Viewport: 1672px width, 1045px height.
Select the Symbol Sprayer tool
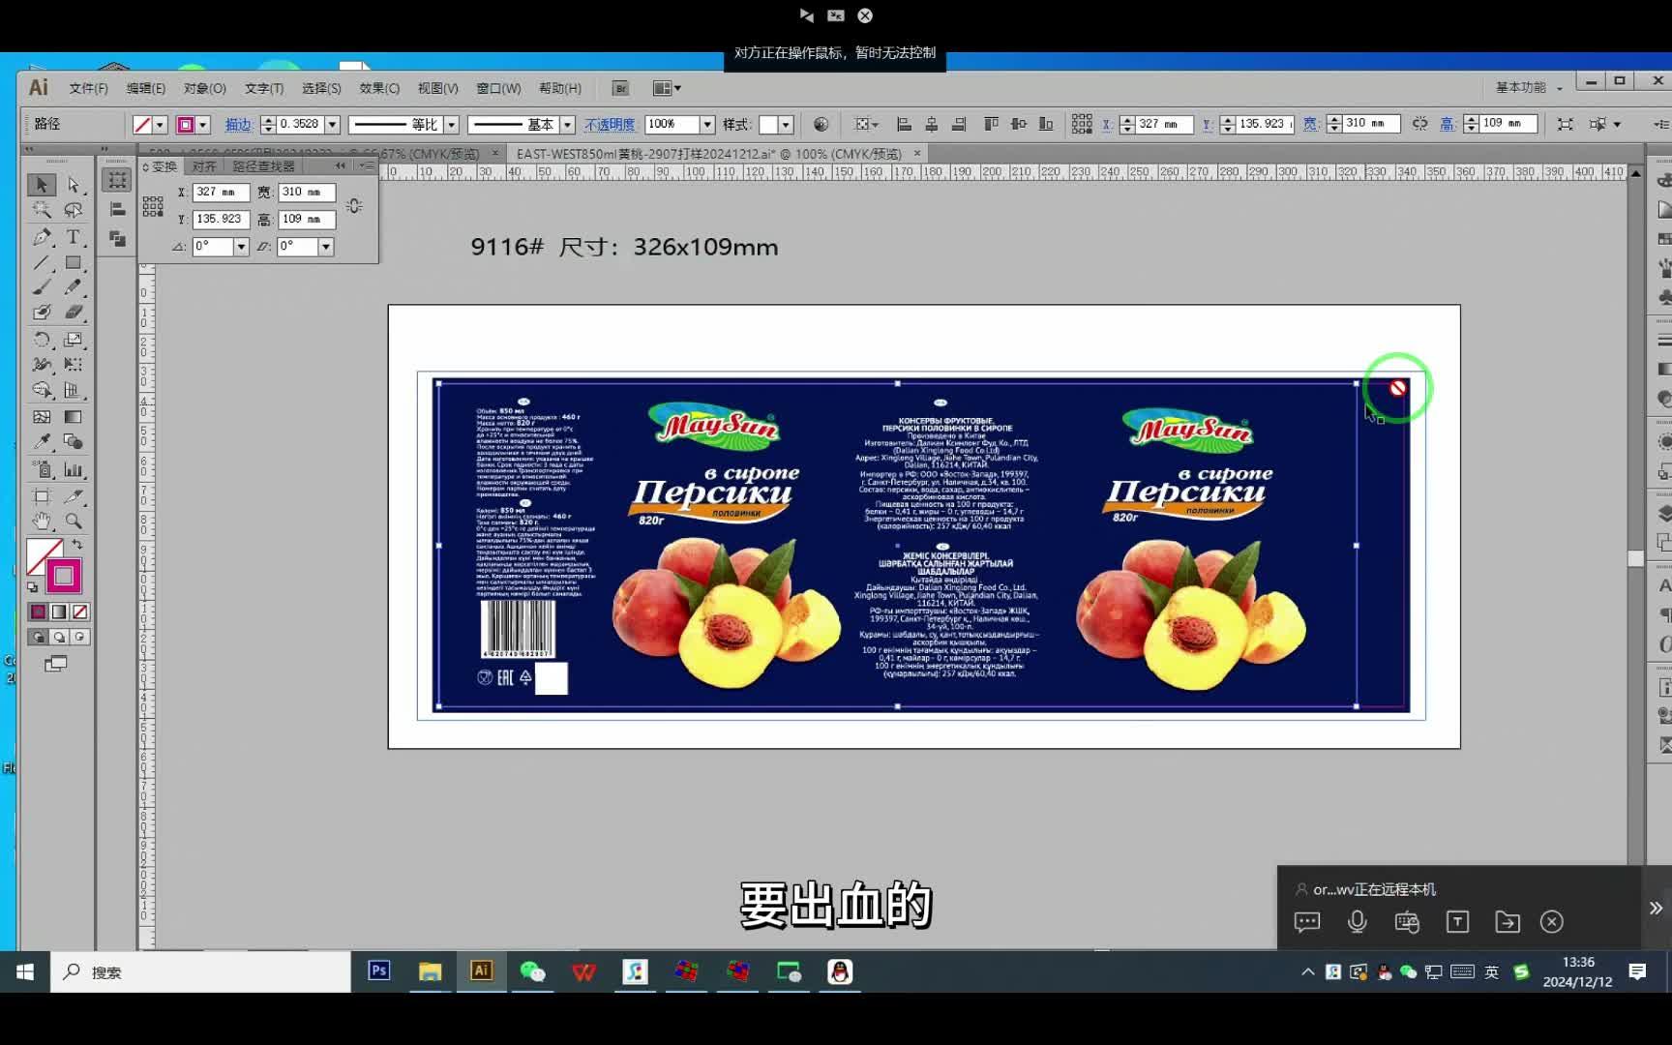(41, 470)
